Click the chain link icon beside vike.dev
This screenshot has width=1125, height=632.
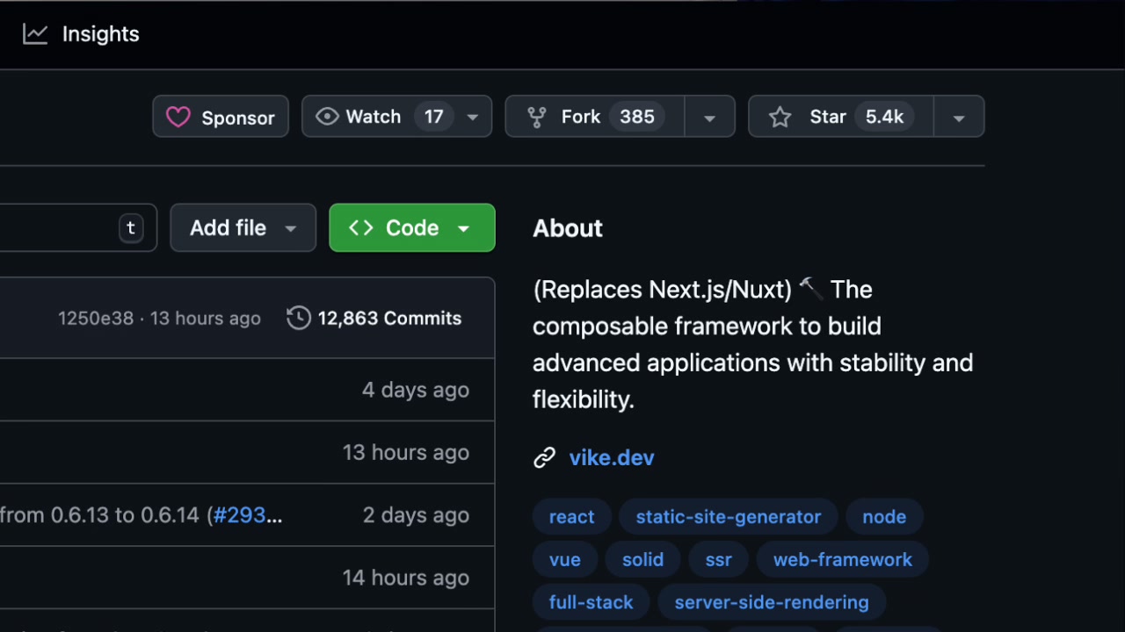(544, 457)
